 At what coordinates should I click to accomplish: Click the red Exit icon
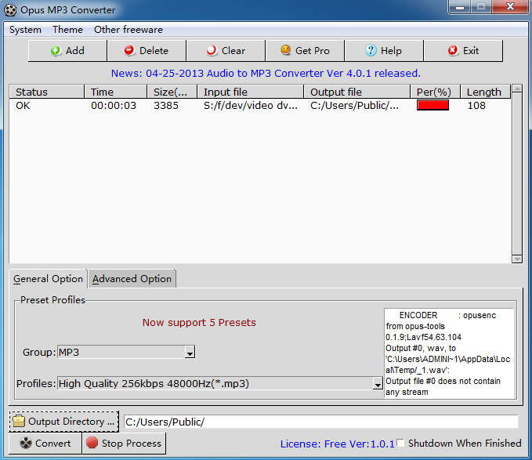[x=453, y=51]
